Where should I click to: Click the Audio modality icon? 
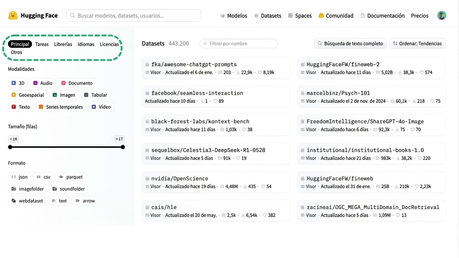(x=35, y=83)
